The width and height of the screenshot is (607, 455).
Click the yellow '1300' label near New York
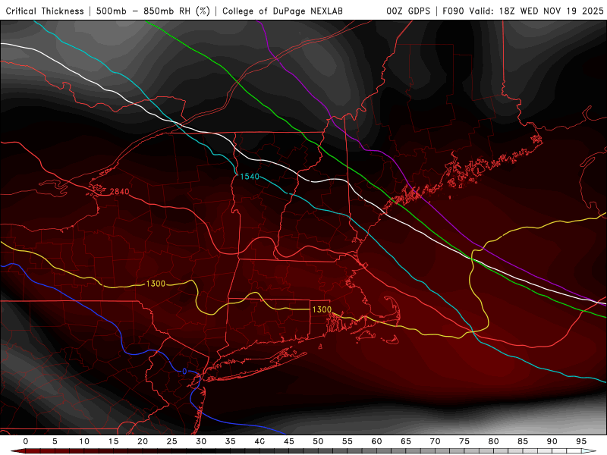tap(156, 284)
